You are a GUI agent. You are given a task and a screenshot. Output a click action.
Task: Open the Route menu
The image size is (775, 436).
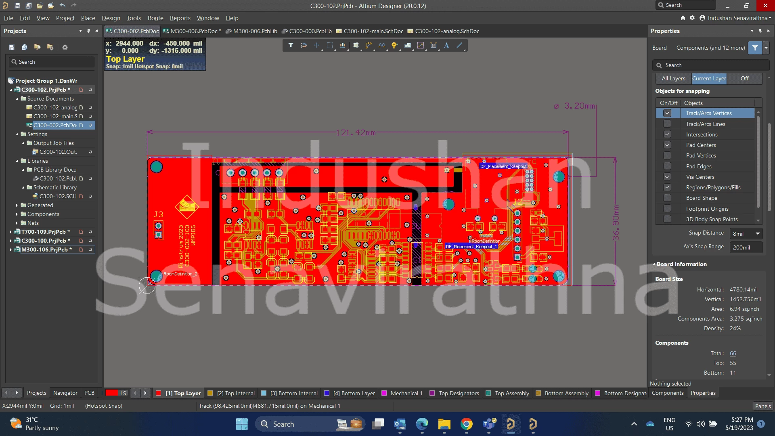point(155,18)
